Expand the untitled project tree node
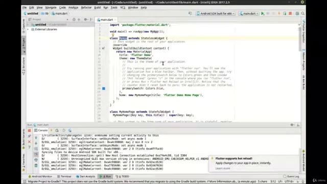The height and width of the screenshot is (184, 327). [x=28, y=25]
